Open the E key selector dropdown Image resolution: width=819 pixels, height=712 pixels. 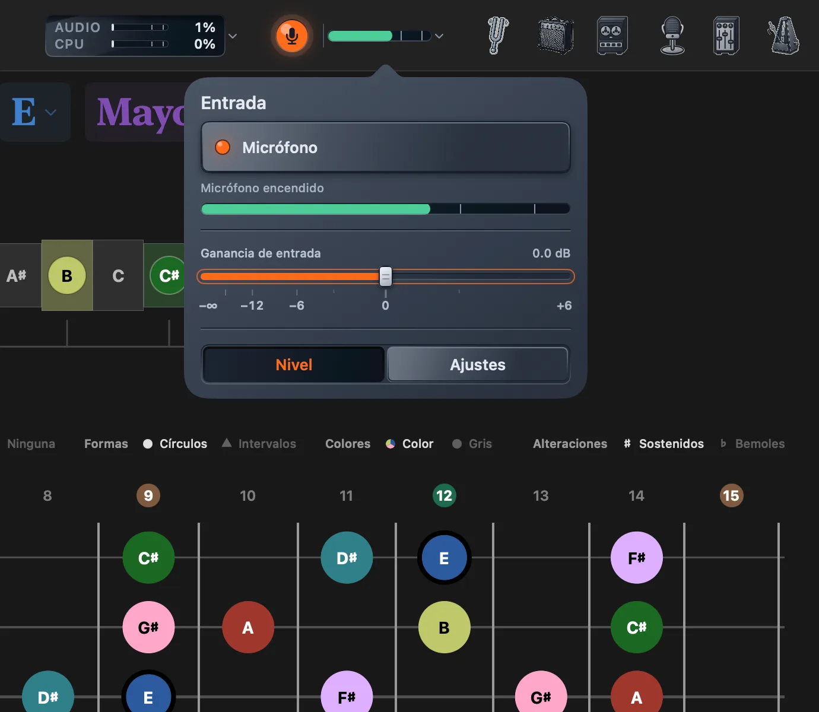(x=35, y=112)
